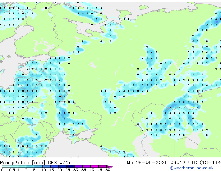Click the 'Mo 08-06-2026' date text

(x=147, y=163)
